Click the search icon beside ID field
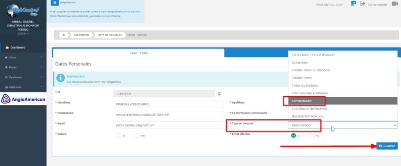Image resolution: width=401 pixels, height=166 pixels. 220,94
